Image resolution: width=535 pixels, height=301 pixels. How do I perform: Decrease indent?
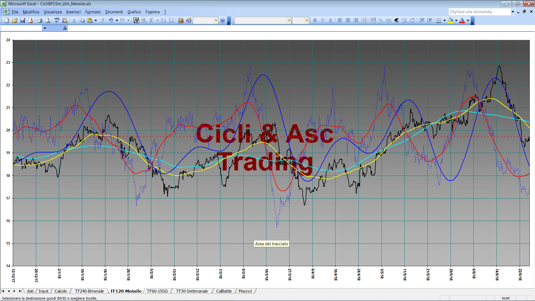[422, 20]
